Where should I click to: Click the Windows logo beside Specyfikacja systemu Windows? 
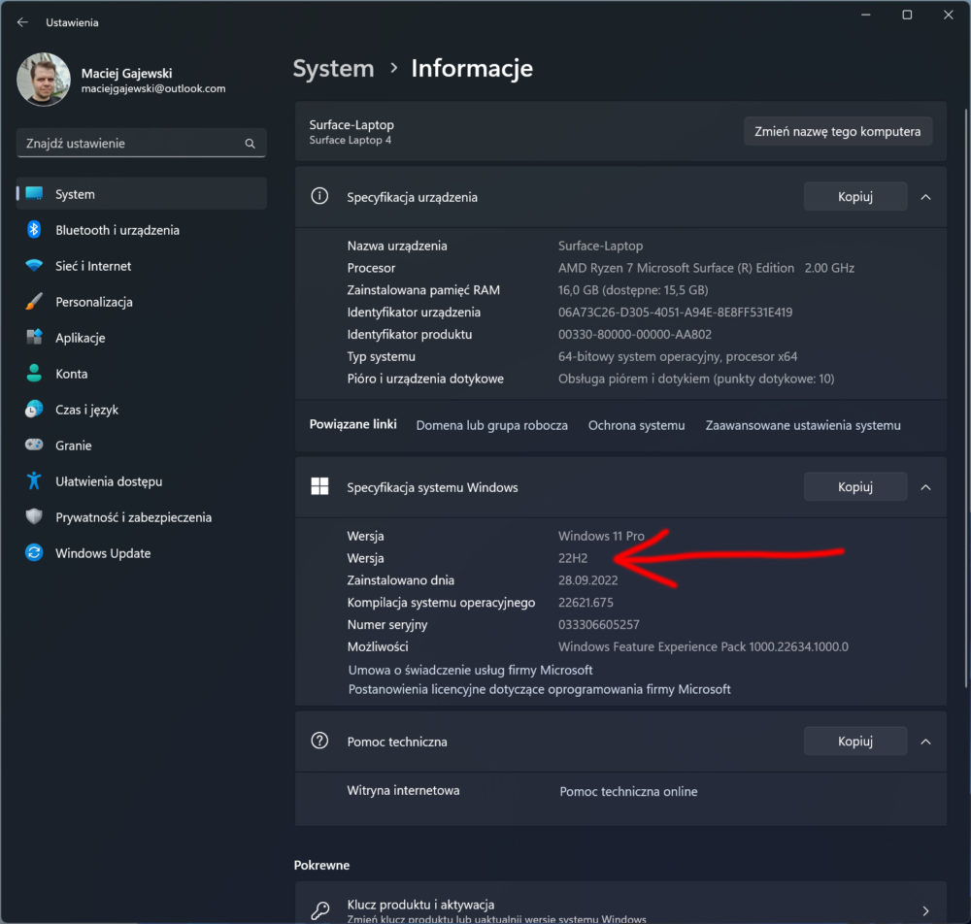319,486
